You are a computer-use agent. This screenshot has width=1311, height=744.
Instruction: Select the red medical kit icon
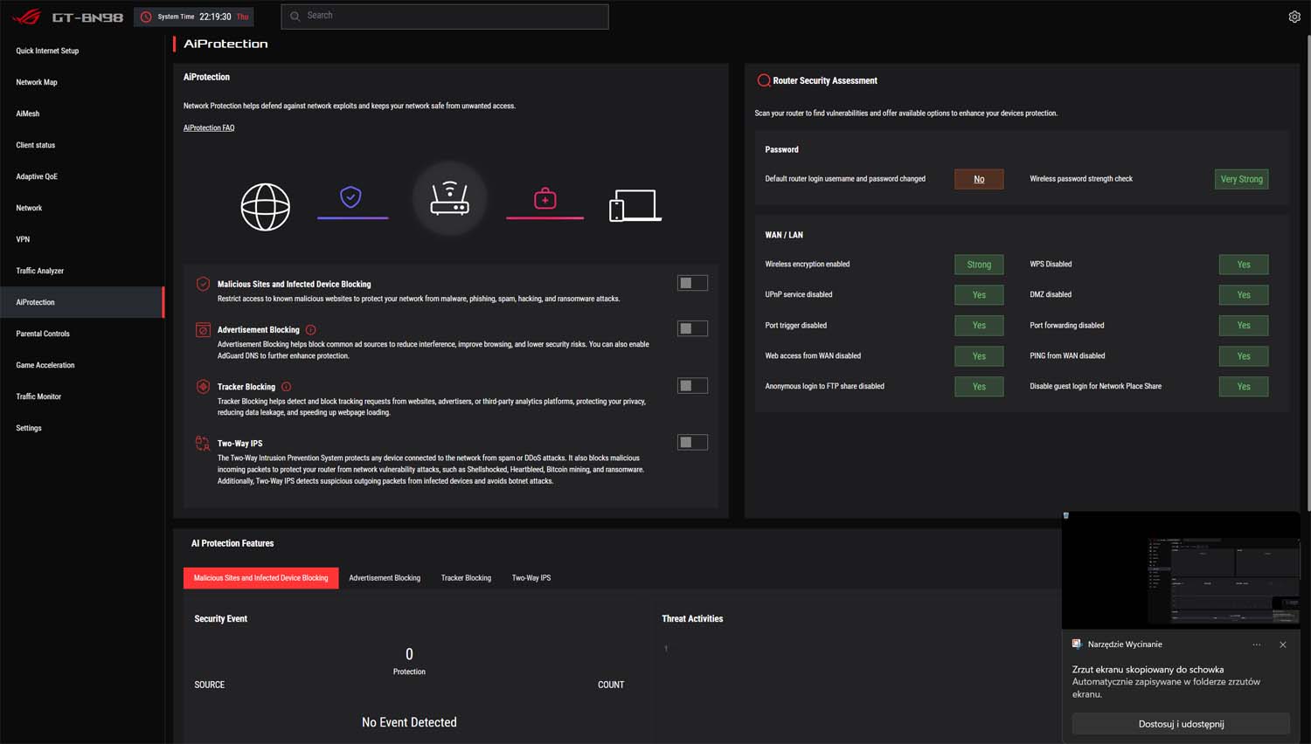545,199
